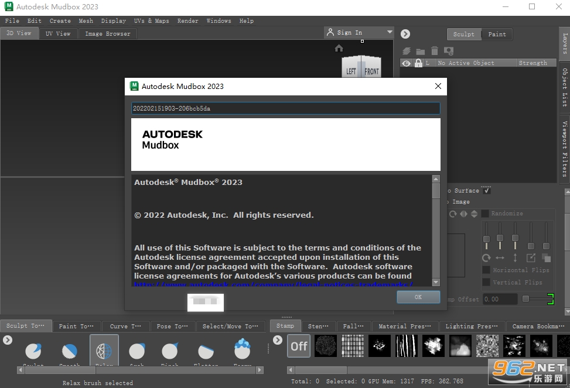This screenshot has height=388, width=570.
Task: Open the Mesh menu
Action: click(86, 20)
